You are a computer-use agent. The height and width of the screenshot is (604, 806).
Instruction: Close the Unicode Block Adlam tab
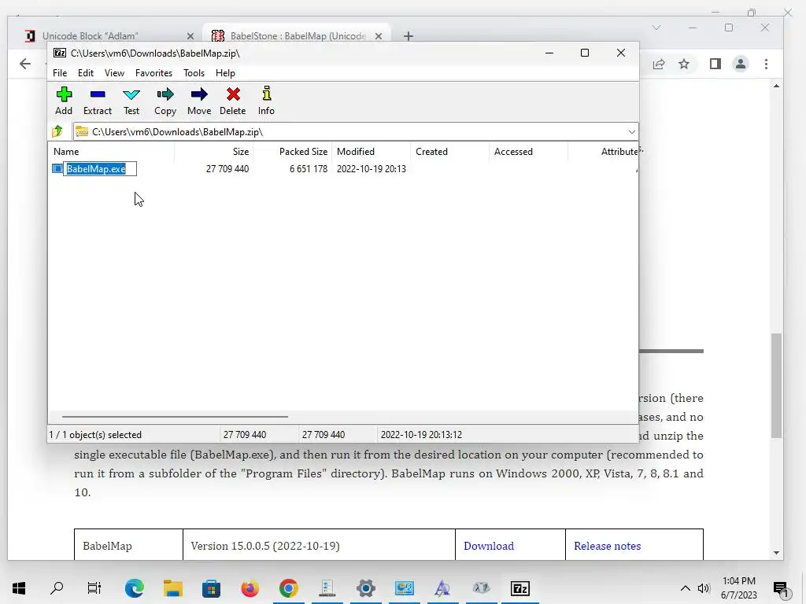[190, 36]
